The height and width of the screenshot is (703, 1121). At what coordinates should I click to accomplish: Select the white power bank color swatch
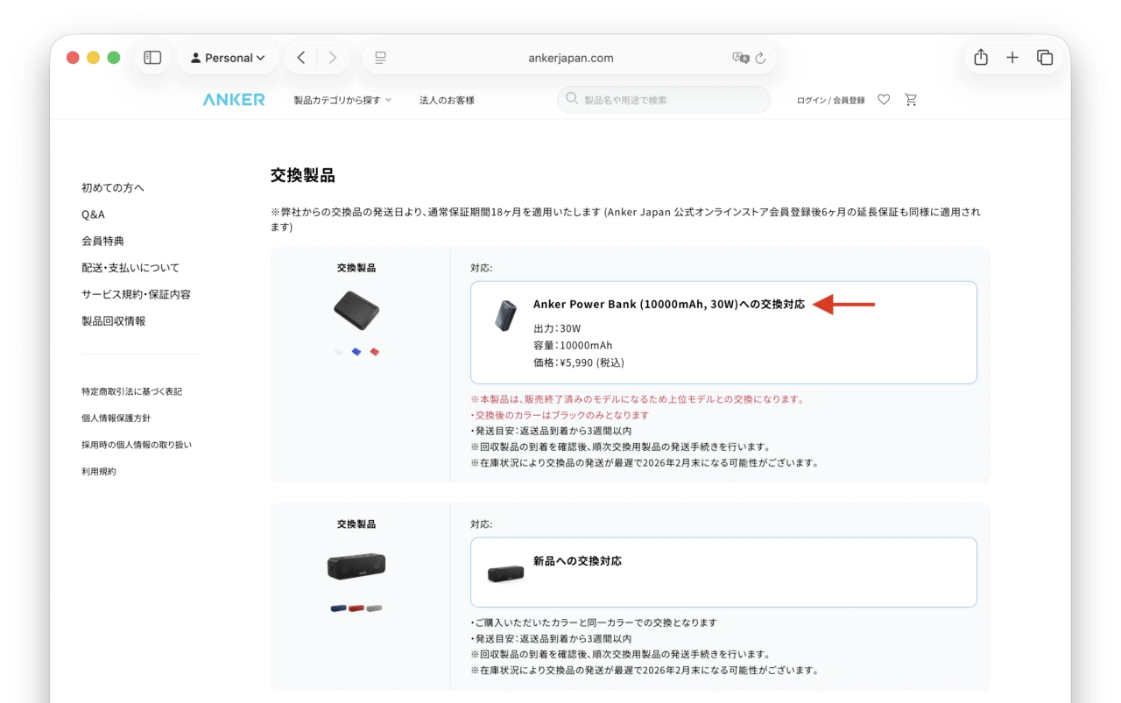pyautogui.click(x=338, y=352)
